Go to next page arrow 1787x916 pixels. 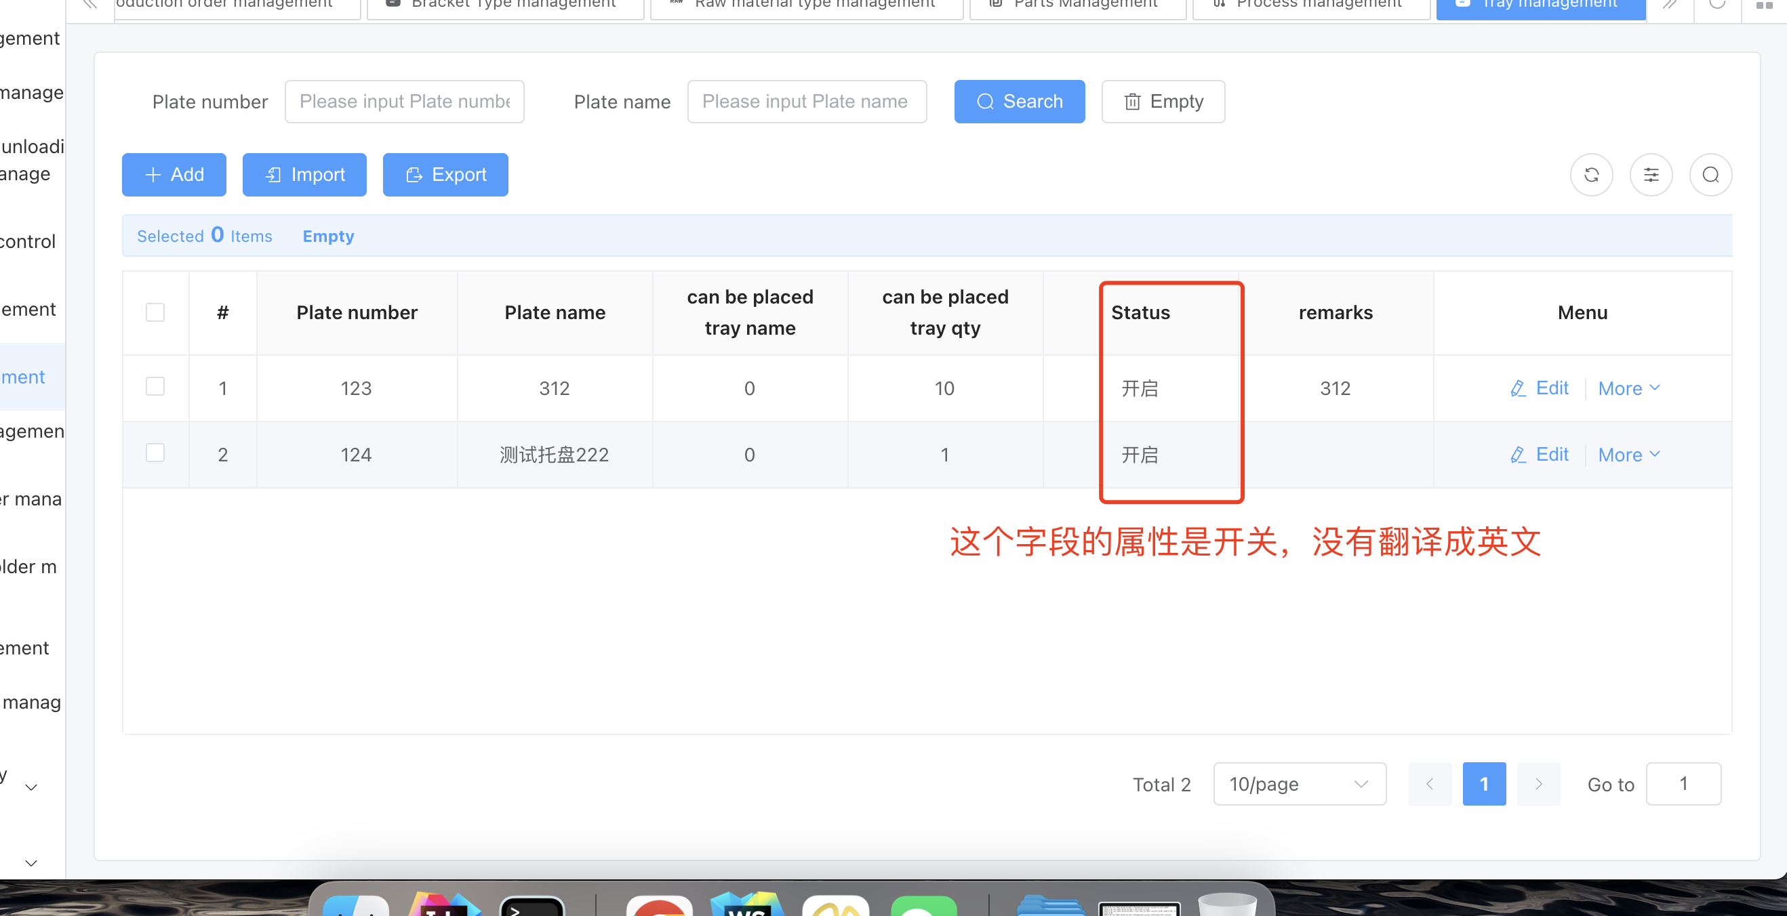(1538, 784)
